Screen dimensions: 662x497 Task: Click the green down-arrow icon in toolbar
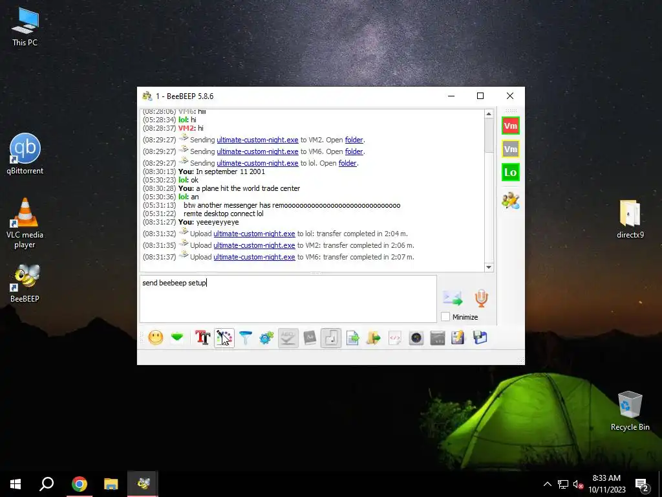[x=177, y=337]
